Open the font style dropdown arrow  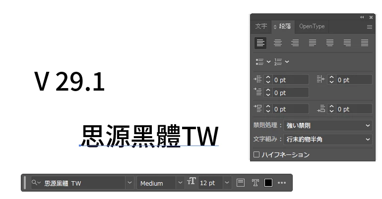tap(180, 183)
